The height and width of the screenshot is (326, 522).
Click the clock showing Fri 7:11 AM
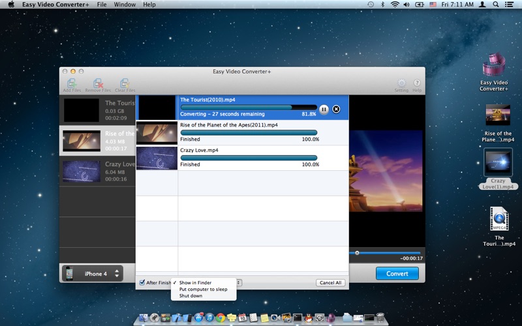click(457, 5)
